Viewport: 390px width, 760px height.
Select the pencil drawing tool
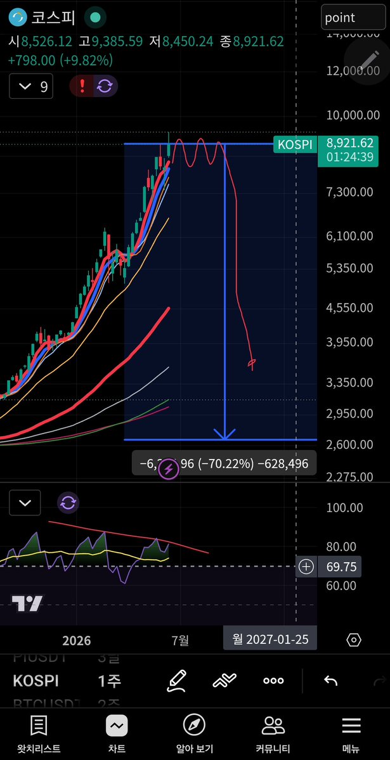pos(176,680)
